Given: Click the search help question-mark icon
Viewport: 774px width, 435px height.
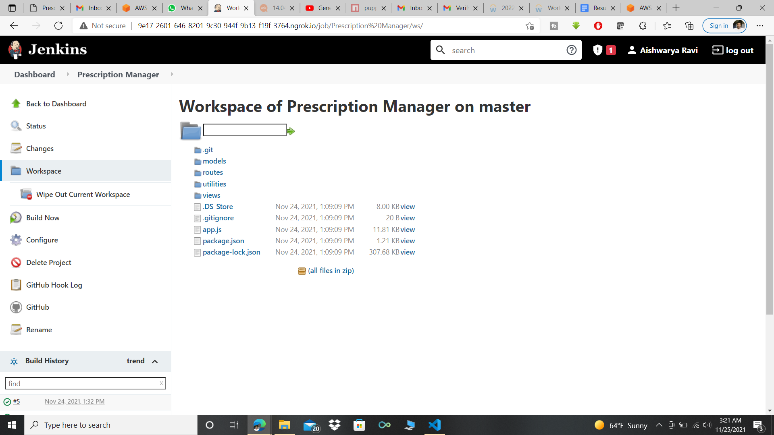Looking at the screenshot, I should [x=571, y=50].
